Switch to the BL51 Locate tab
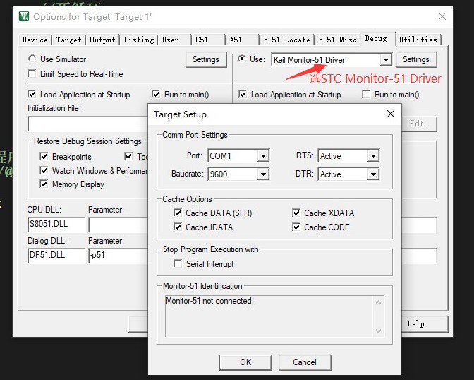Screen dimensions: 474x380 (x=286, y=40)
